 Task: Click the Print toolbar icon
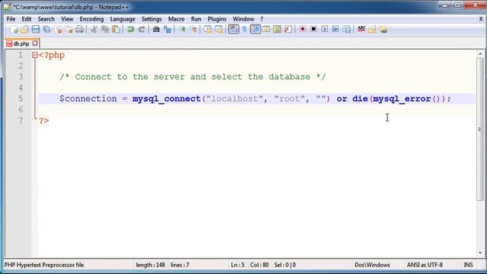coord(80,30)
